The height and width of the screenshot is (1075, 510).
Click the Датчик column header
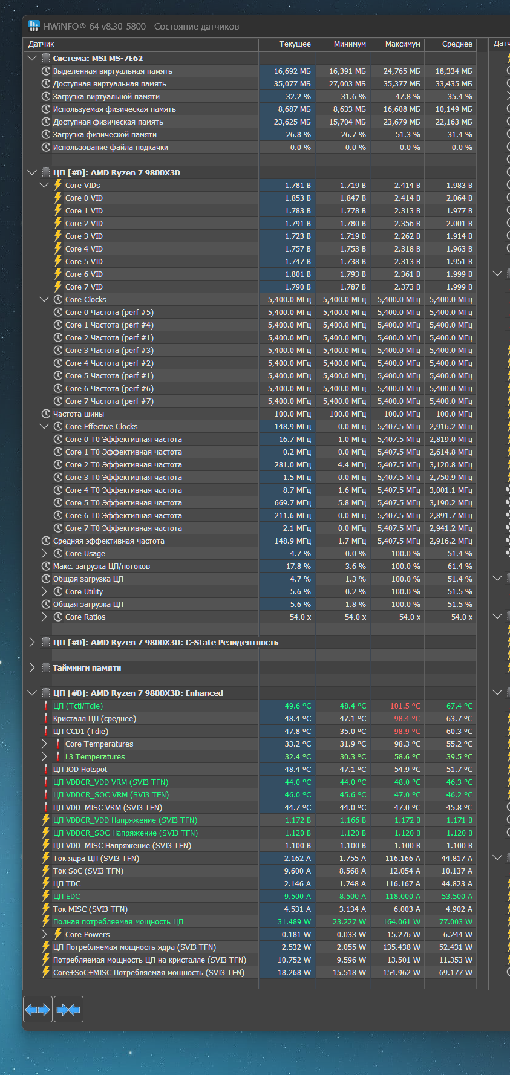(41, 44)
